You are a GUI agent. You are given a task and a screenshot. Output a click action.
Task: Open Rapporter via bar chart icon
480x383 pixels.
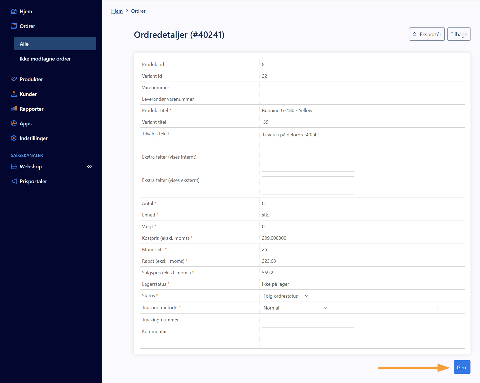pyautogui.click(x=14, y=109)
